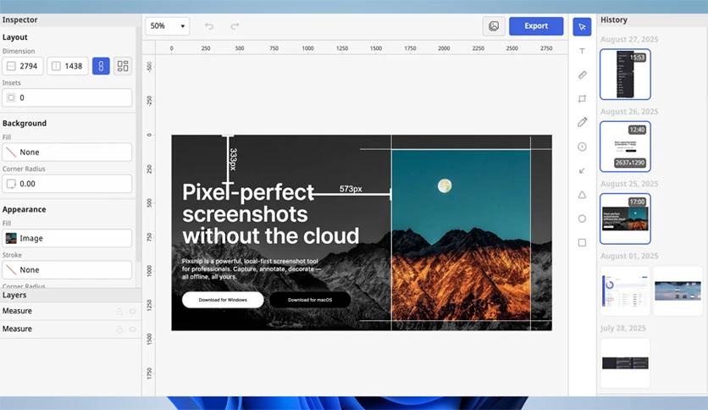The height and width of the screenshot is (410, 708).
Task: Click the August 27, 2025 date label
Action: tap(629, 39)
